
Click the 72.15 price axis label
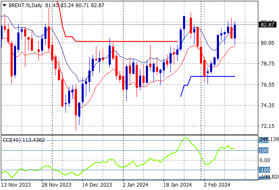pos(268,126)
